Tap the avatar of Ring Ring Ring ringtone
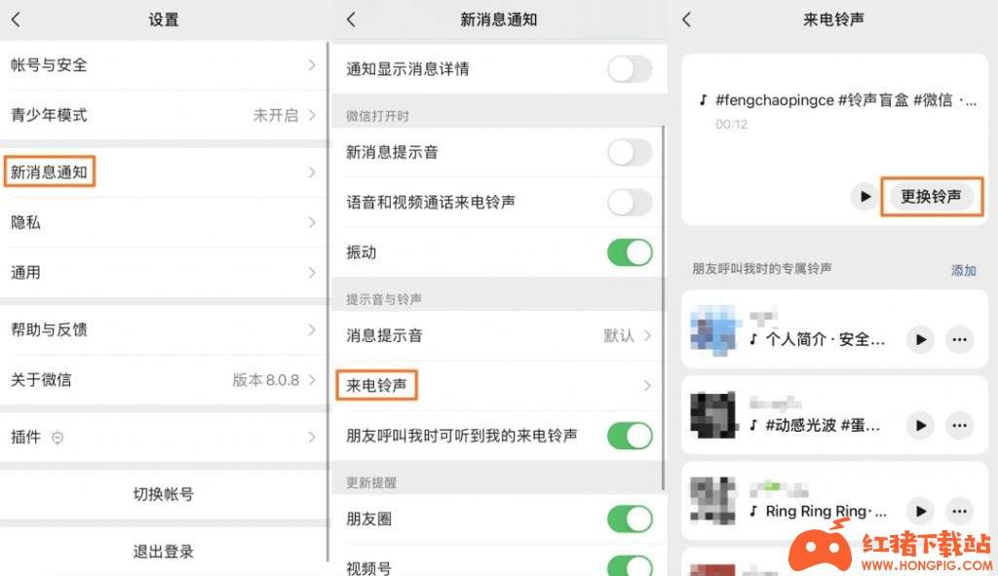 pyautogui.click(x=714, y=501)
